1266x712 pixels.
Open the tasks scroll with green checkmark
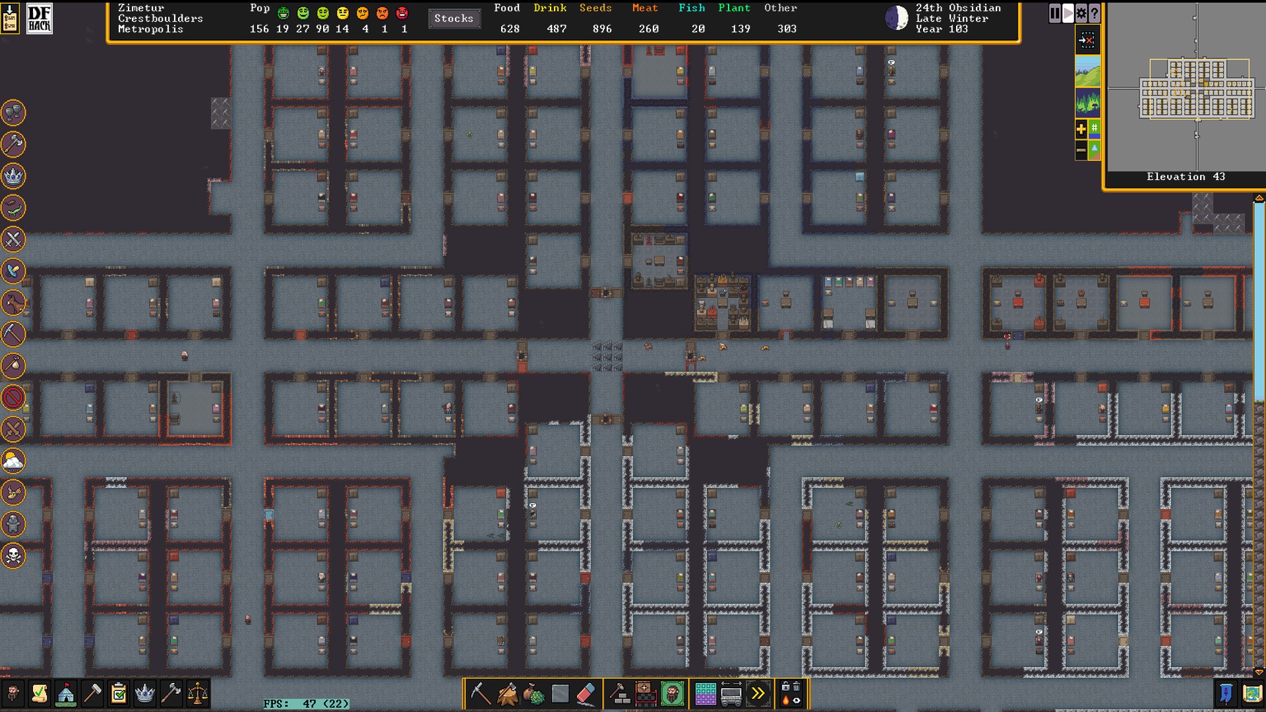[40, 694]
